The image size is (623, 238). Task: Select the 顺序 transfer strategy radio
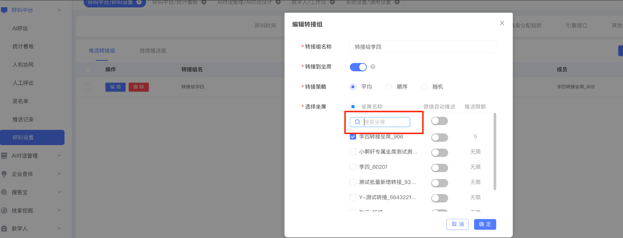(x=388, y=87)
